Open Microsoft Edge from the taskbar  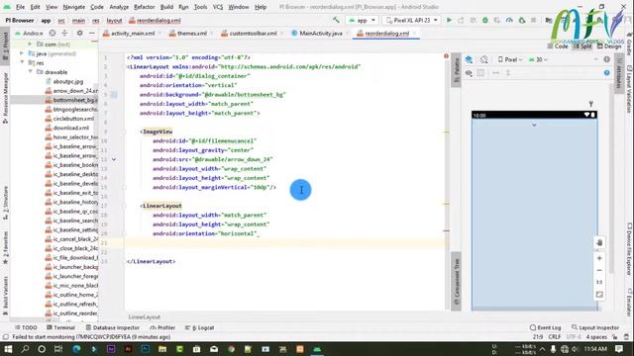click(76, 349)
